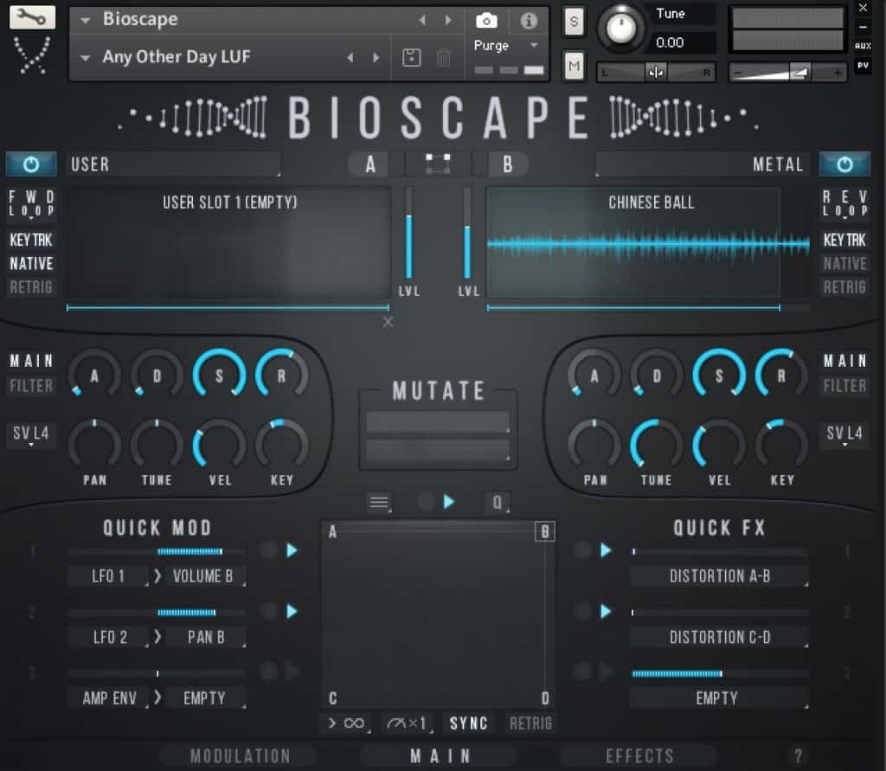Toggle KEY TRK for layer A
Image resolution: width=886 pixels, height=771 pixels.
(31, 241)
